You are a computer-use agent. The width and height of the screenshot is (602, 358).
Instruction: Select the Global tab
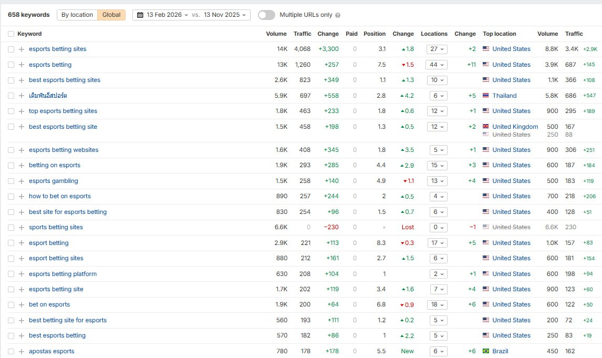111,15
